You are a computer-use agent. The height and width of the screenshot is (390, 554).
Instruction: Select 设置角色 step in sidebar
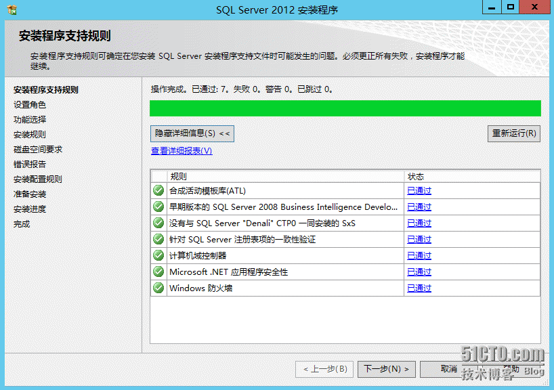(30, 105)
